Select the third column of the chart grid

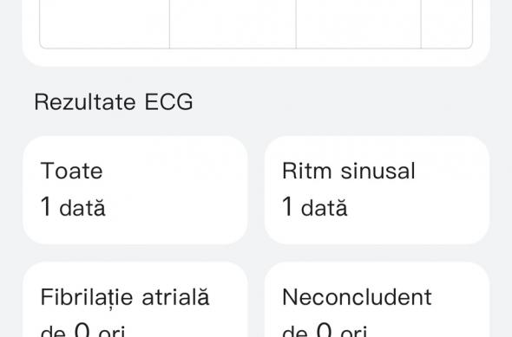358,24
